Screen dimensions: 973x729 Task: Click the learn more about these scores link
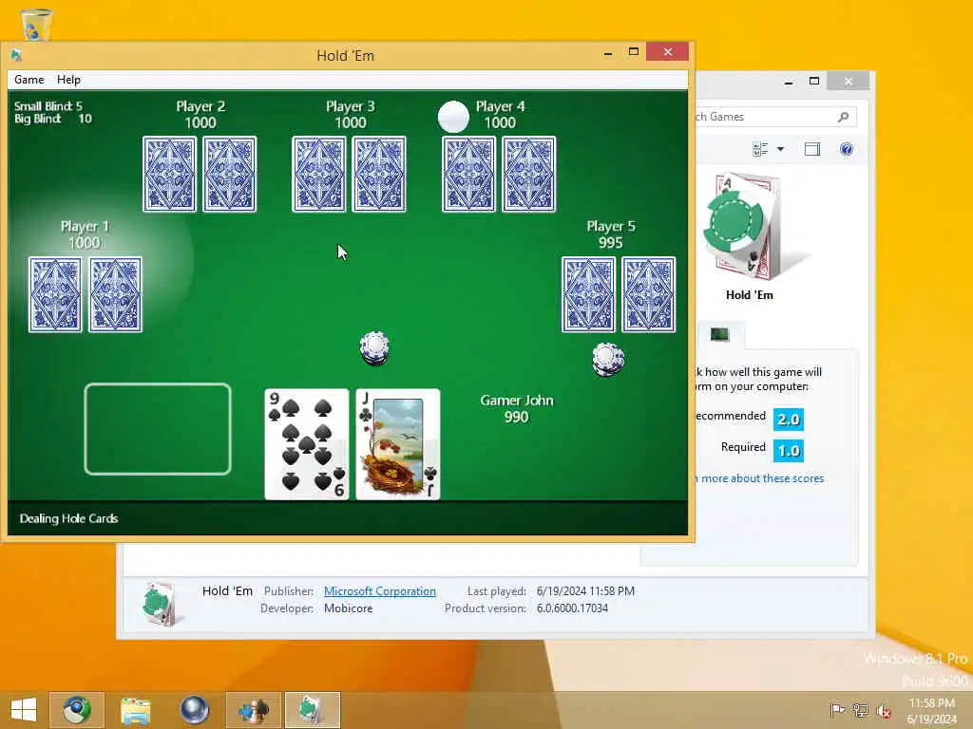pos(759,478)
